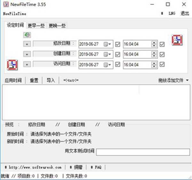Click the 退出 menu item
Image resolution: width=192 pixels, height=180 pixels.
(x=185, y=13)
